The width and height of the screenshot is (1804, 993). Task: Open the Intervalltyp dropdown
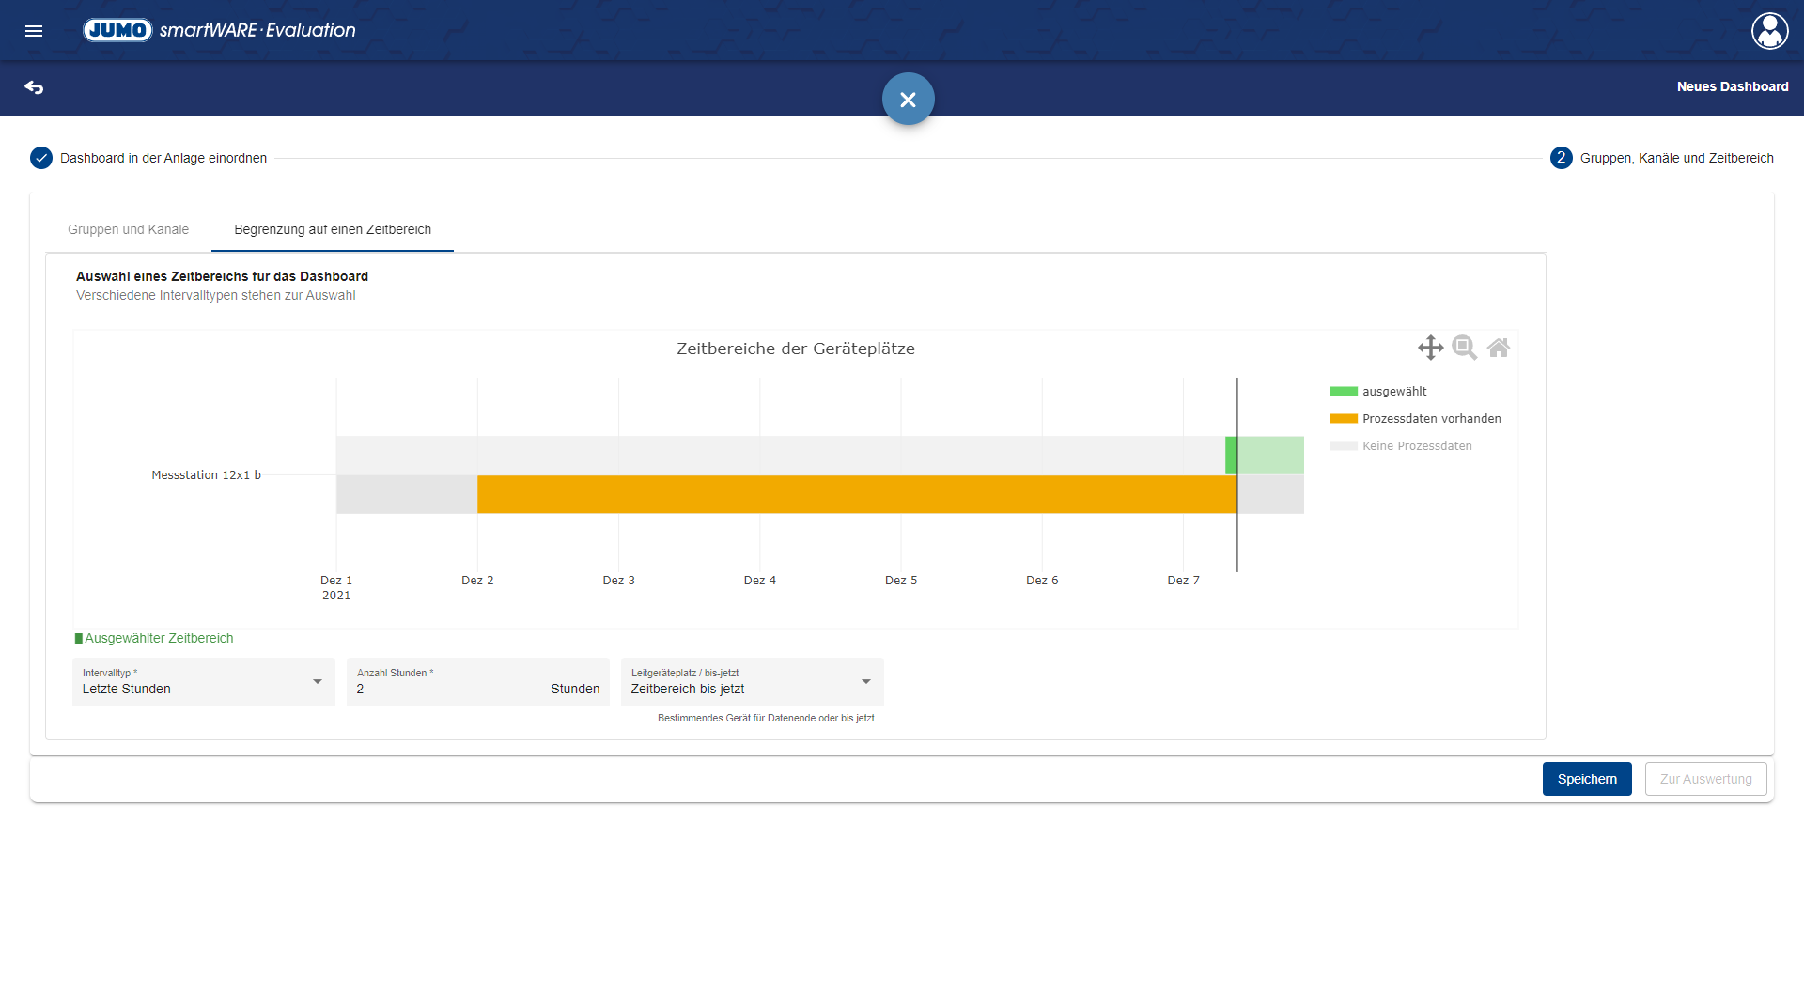click(203, 682)
